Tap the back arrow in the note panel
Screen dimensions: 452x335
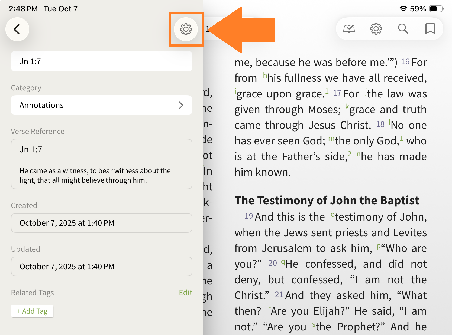(17, 29)
